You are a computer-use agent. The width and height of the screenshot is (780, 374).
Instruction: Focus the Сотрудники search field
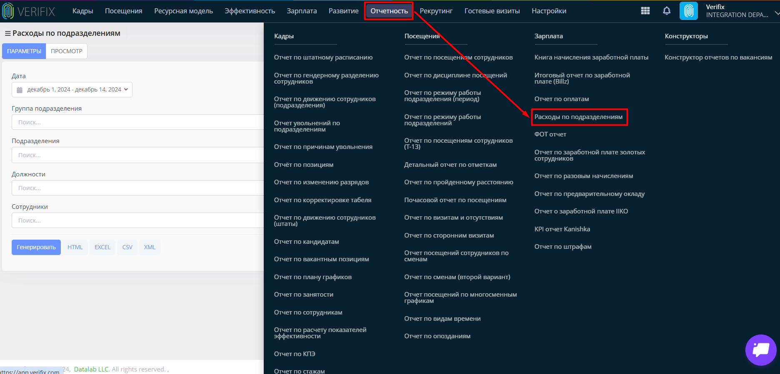pyautogui.click(x=138, y=220)
